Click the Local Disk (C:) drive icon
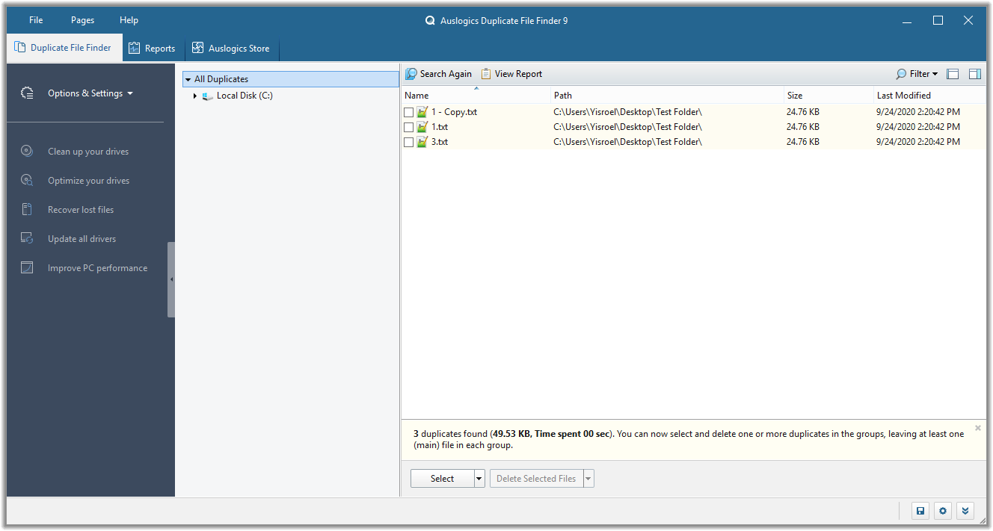Viewport: 993px width, 531px height. [x=208, y=96]
